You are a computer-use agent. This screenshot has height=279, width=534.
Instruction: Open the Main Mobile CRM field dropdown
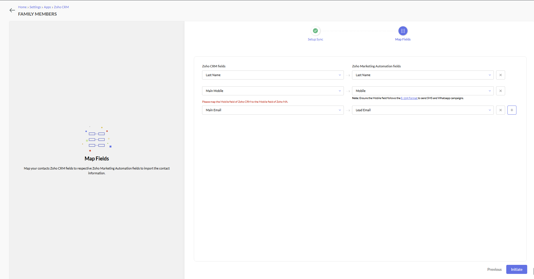pyautogui.click(x=273, y=91)
